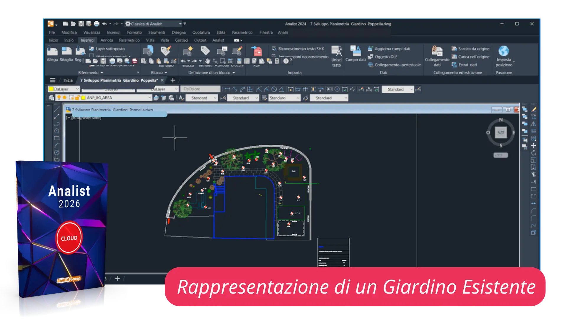Click the ALTO face on ViewCube
The height and width of the screenshot is (319, 567).
[501, 132]
